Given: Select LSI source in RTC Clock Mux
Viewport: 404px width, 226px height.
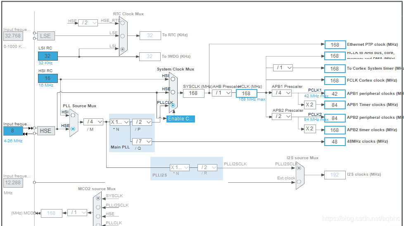Looking at the screenshot, I should pos(123,49).
